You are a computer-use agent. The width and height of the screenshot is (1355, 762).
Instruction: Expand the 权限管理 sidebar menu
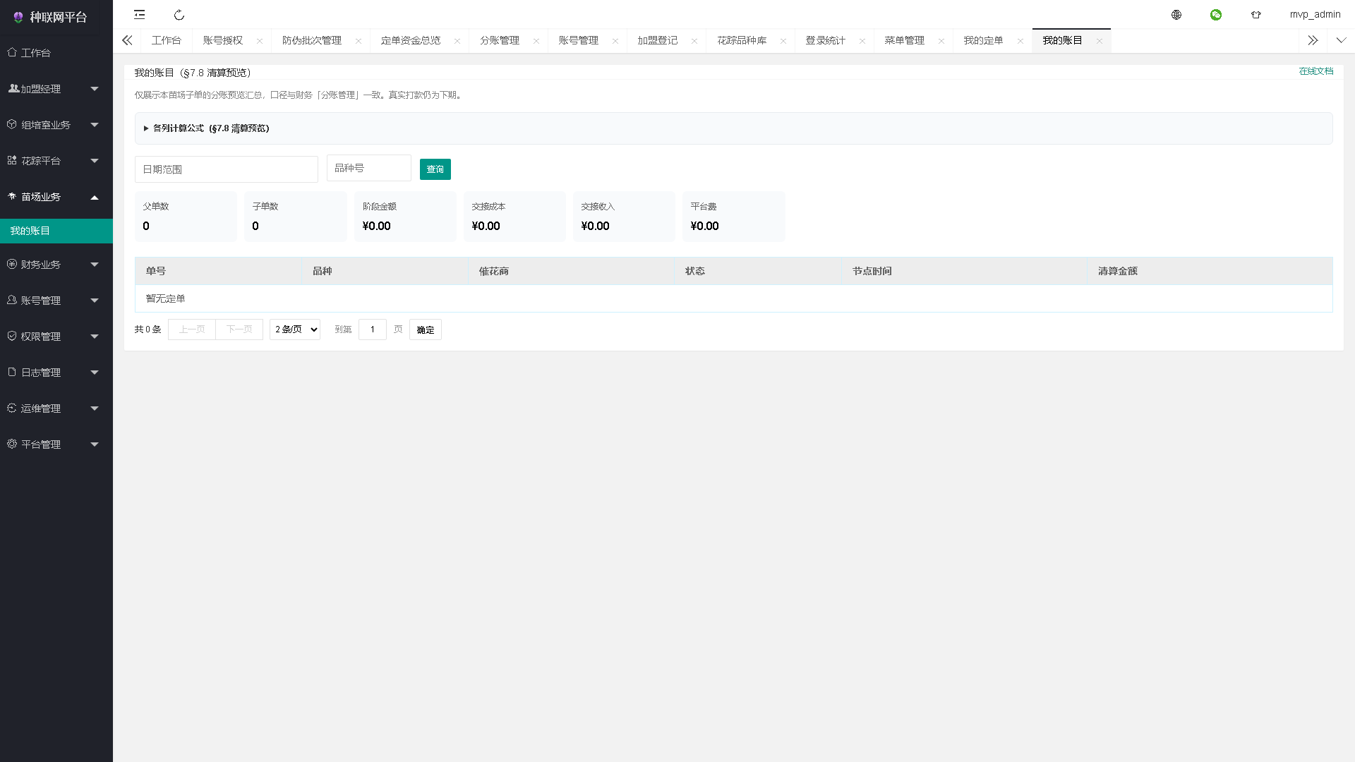pyautogui.click(x=56, y=337)
